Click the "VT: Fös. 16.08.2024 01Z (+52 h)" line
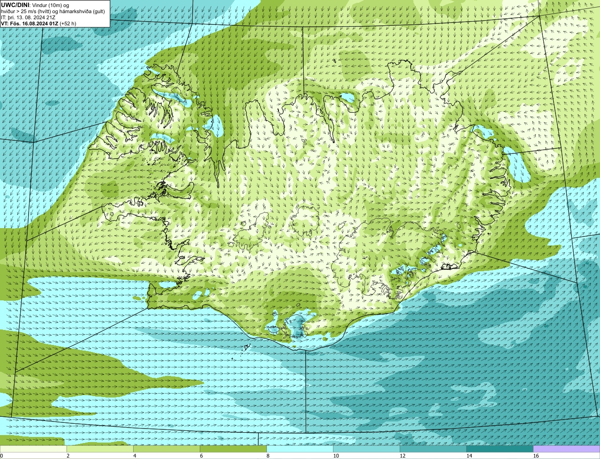600x459 pixels. pos(38,23)
